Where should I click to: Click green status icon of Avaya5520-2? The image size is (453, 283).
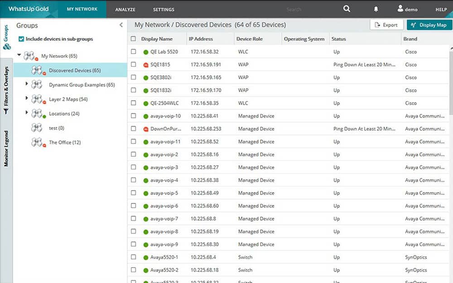click(x=145, y=271)
